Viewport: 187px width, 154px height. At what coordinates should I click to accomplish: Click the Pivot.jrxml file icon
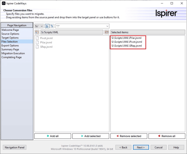(x=37, y=38)
